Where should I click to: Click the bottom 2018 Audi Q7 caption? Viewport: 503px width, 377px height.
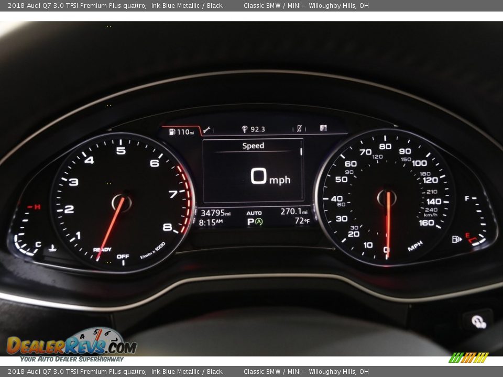115,372
